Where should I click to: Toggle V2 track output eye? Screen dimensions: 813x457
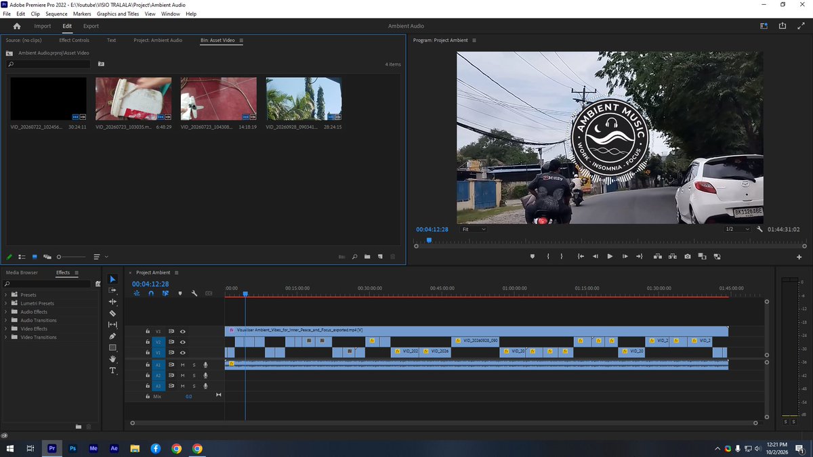point(182,342)
